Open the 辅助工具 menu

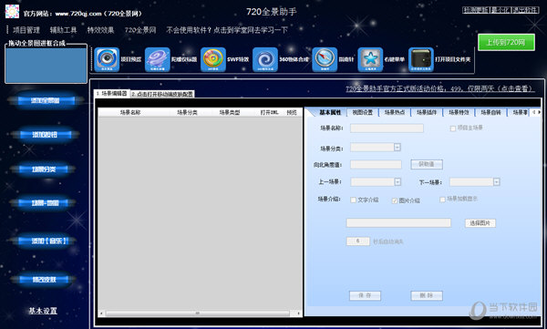63,30
